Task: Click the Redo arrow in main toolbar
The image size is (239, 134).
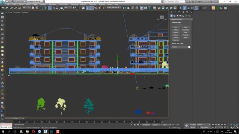Action: (x=7, y=8)
